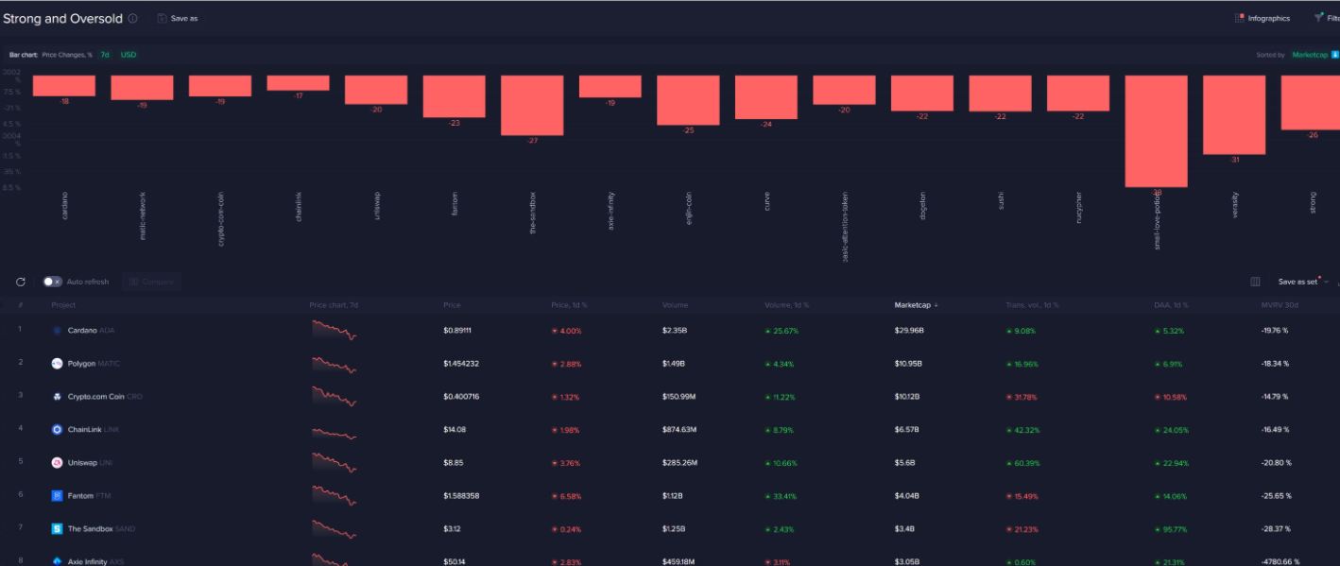The height and width of the screenshot is (566, 1340).
Task: Click Polygon's 7d price sparkline chart
Action: pyautogui.click(x=334, y=365)
